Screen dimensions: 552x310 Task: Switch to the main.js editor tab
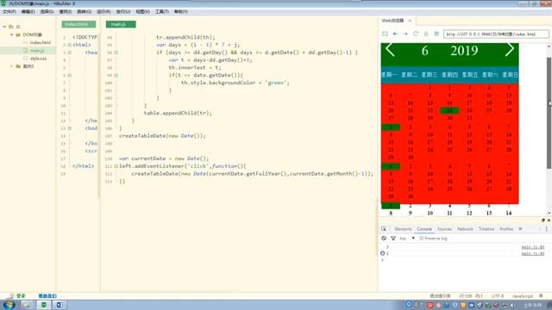click(121, 24)
